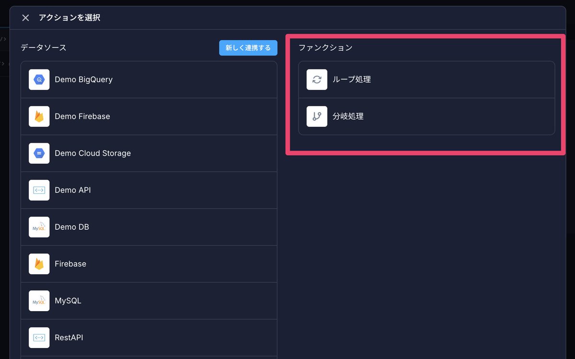Click the Demo Firebase flame icon
Image resolution: width=575 pixels, height=359 pixels.
[x=39, y=116]
